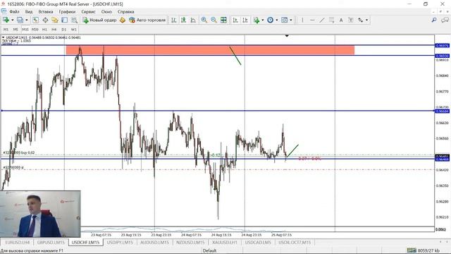451x254 pixels.
Task: Open the Сервис menu
Action: click(x=88, y=12)
